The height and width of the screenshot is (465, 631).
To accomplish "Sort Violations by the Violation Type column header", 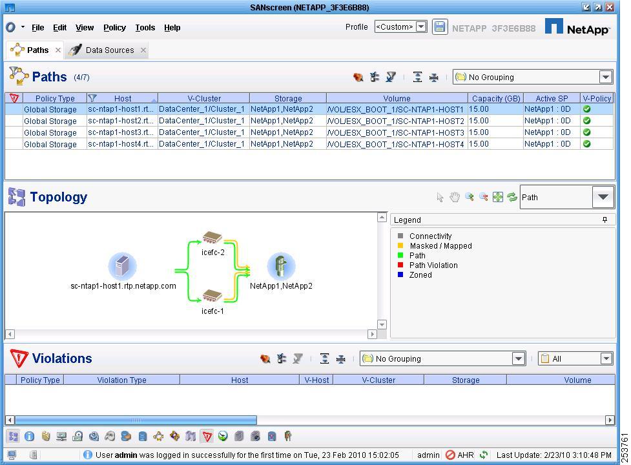I will click(121, 380).
